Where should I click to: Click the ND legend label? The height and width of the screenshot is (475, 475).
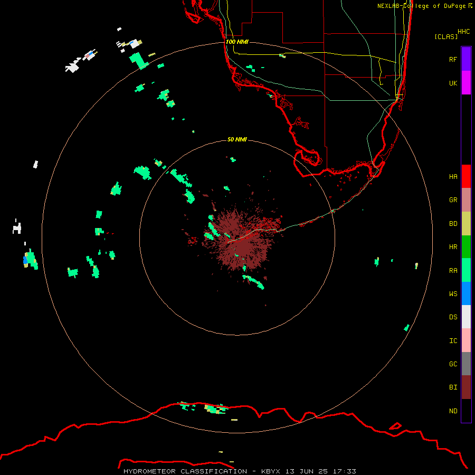click(x=453, y=411)
